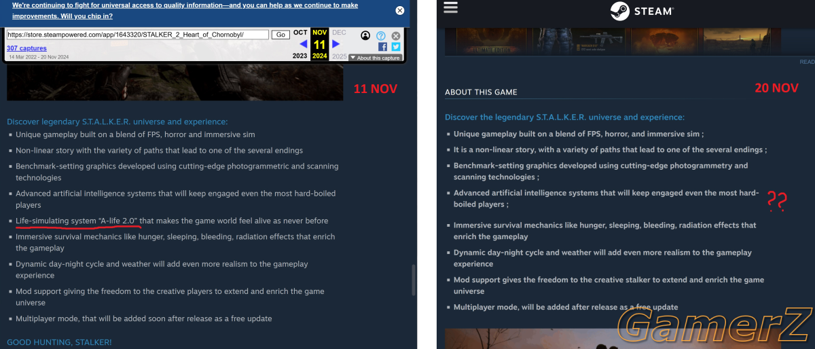Select the DEC month label in the timeline

(339, 33)
